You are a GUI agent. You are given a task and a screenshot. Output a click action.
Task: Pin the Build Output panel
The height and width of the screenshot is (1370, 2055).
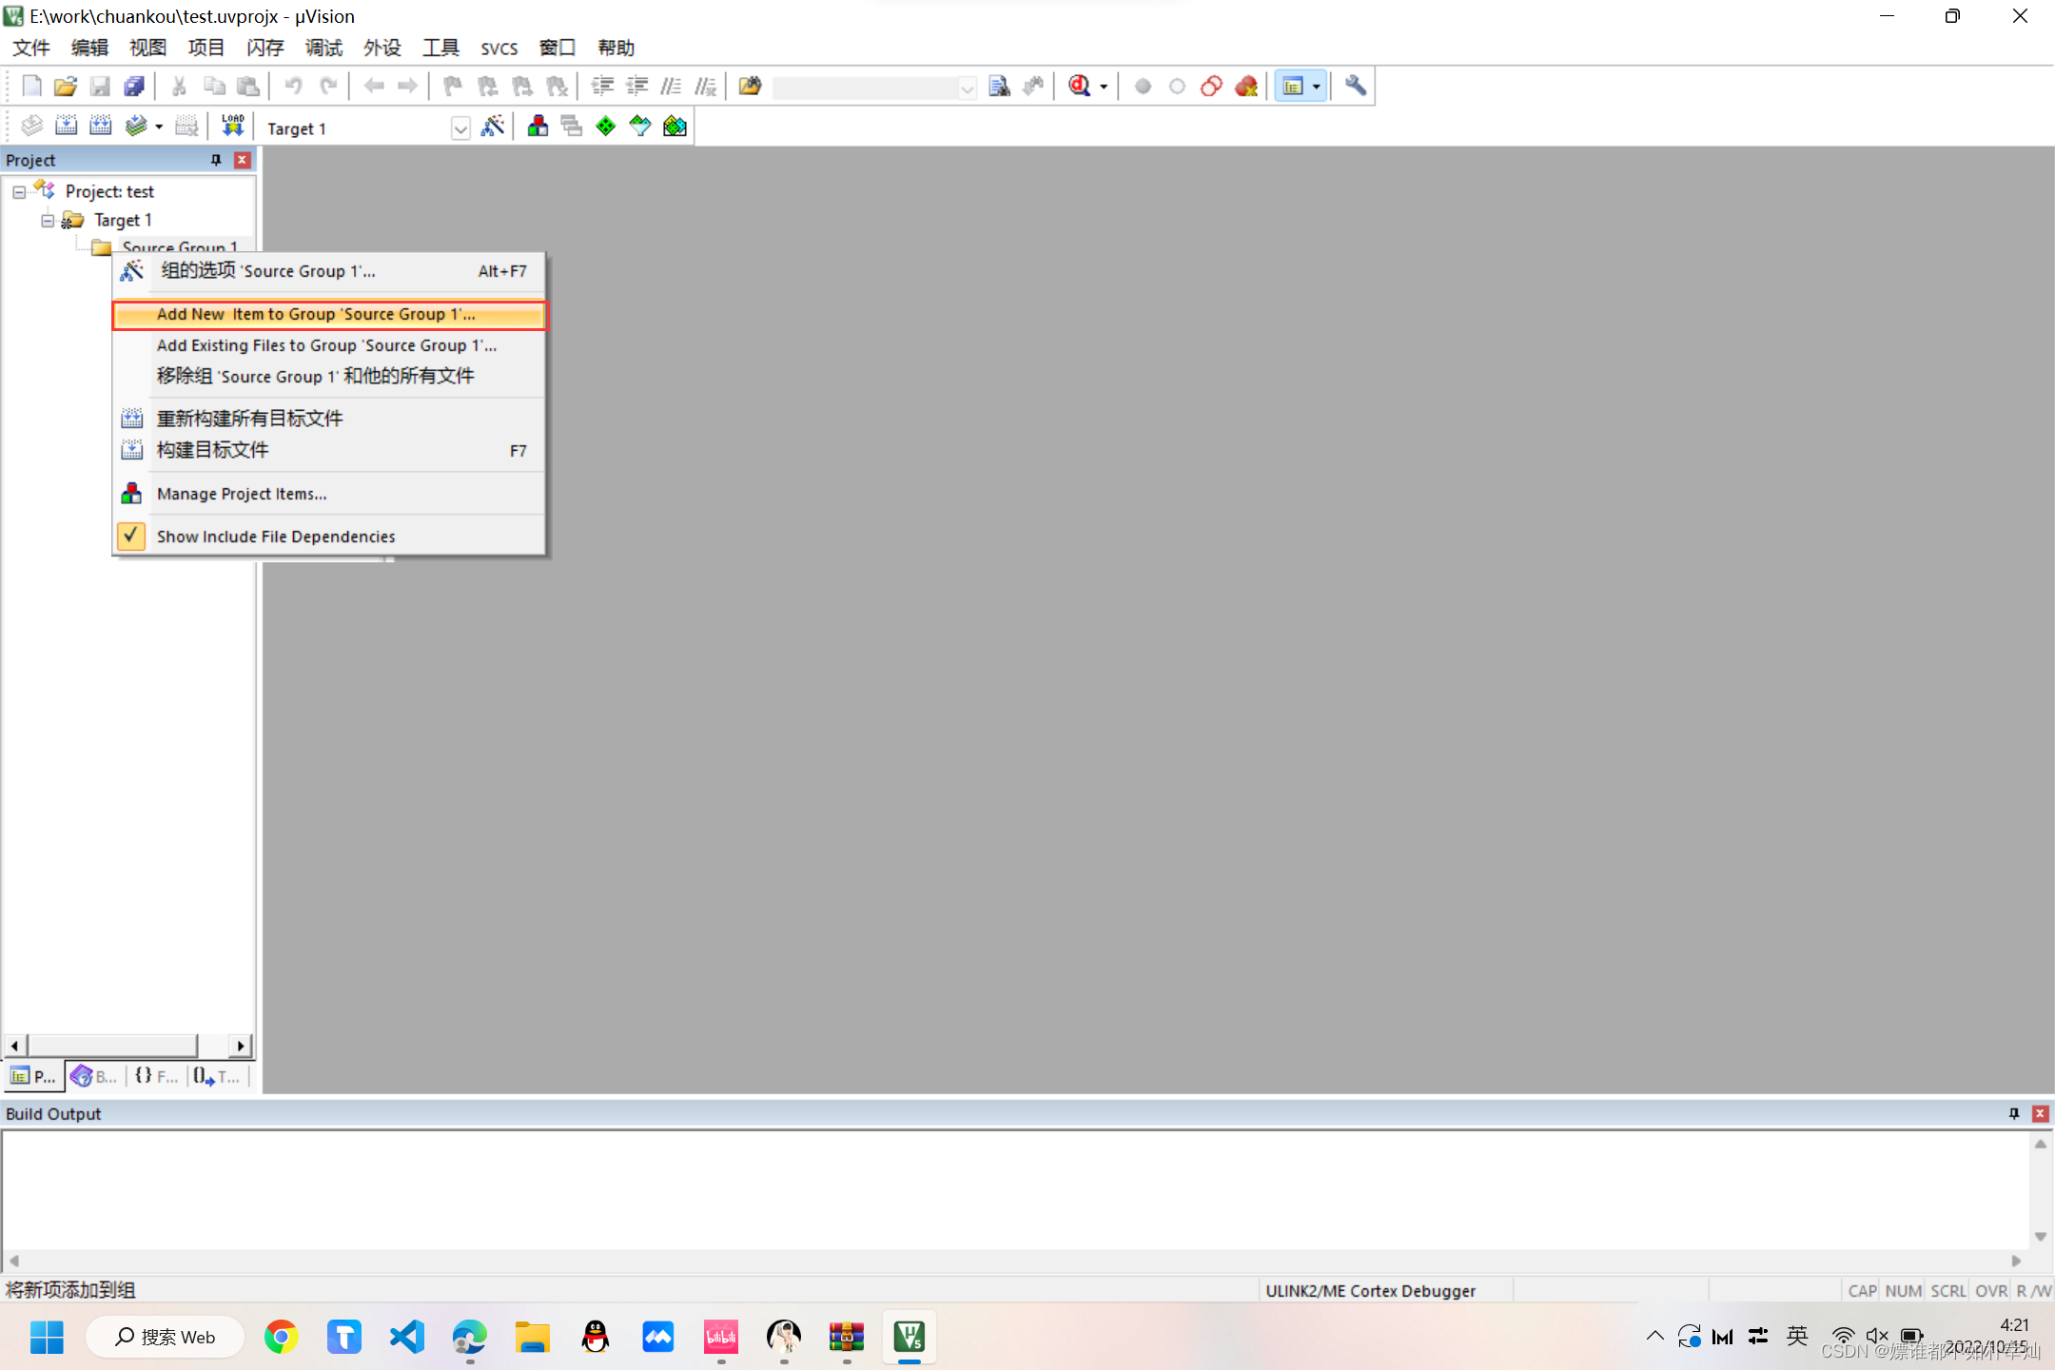tap(2014, 1113)
